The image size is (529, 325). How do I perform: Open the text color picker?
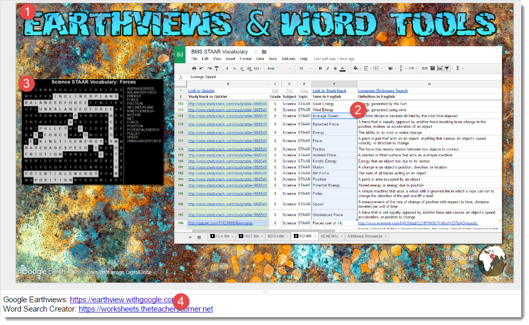[x=342, y=68]
